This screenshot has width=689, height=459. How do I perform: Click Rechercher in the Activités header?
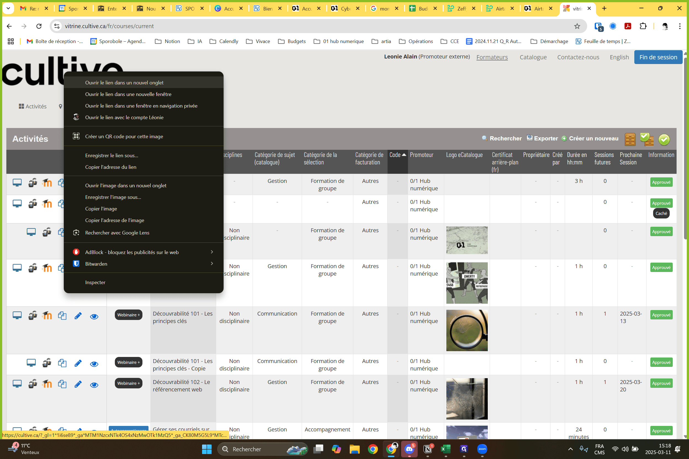point(502,138)
